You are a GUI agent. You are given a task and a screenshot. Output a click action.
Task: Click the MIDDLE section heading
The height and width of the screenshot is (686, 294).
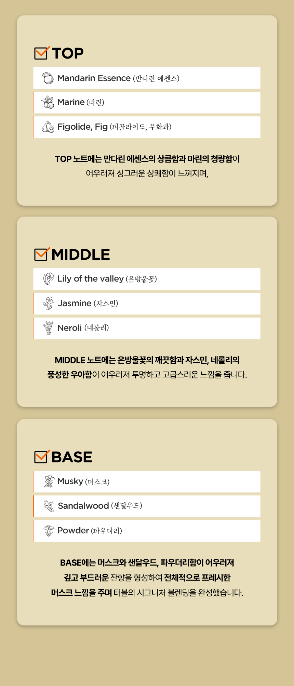(81, 255)
